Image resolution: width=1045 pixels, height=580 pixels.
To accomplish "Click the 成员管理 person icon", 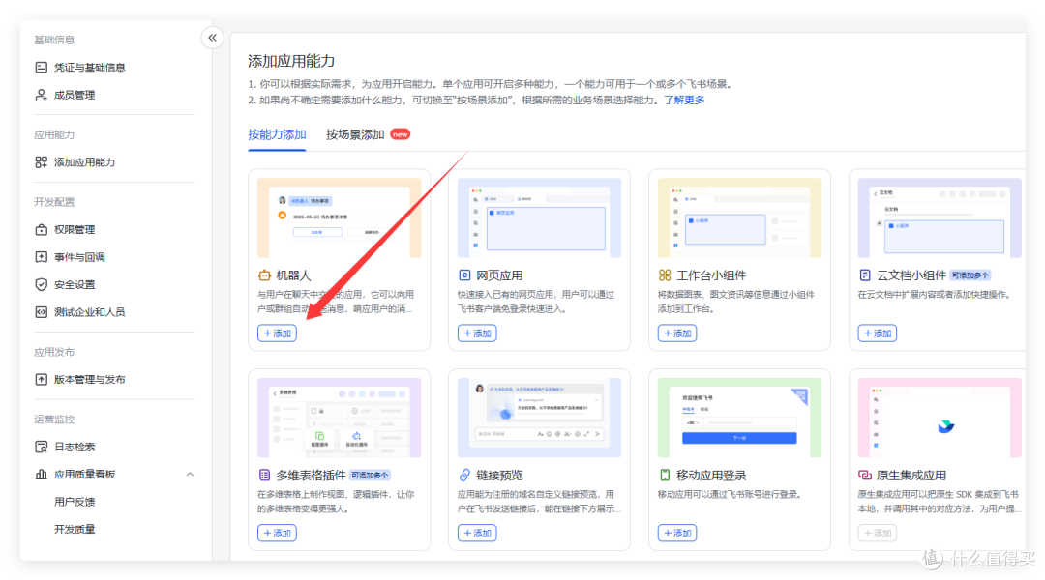I will [42, 95].
